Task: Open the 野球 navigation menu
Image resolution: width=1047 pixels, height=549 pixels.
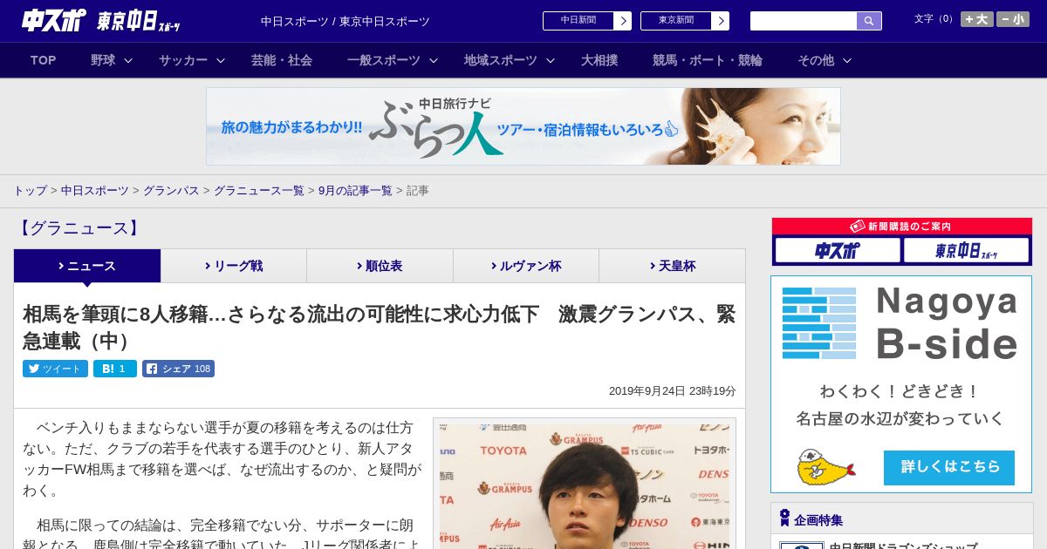Action: tap(103, 60)
